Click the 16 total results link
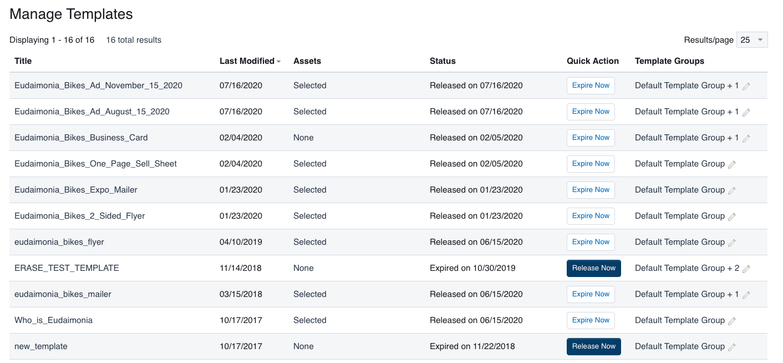The height and width of the screenshot is (363, 783). [x=133, y=40]
